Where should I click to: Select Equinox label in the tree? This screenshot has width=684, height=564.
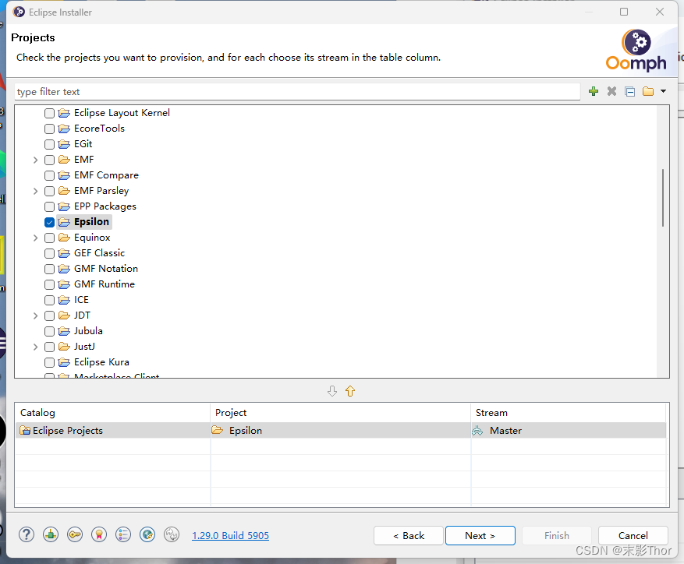pos(92,238)
